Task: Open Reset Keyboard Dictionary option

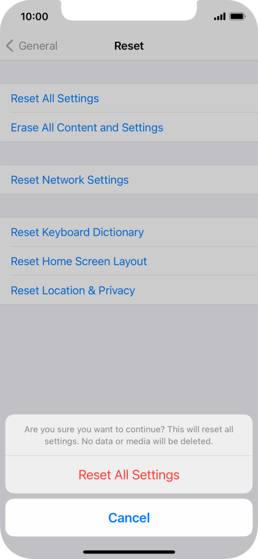Action: [129, 232]
